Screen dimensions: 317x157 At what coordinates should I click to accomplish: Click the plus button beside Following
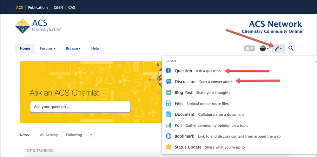(x=91, y=135)
